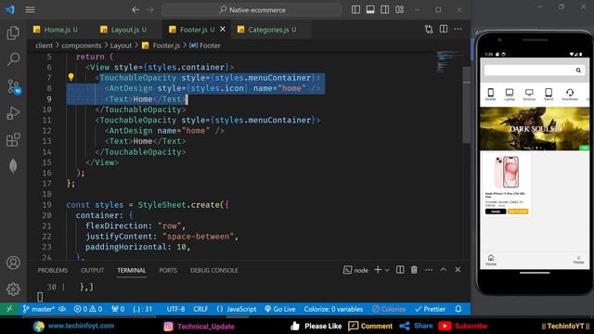The height and width of the screenshot is (334, 594).
Task: Open the Manage gear icon
Action: coord(13,289)
